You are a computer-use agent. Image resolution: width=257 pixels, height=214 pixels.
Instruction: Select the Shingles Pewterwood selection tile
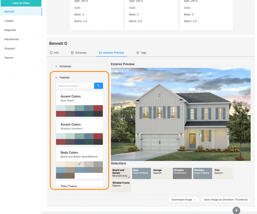click(182, 173)
